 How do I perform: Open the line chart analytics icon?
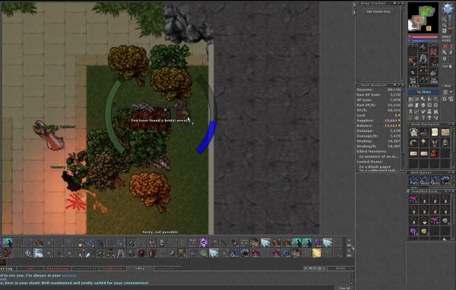417,112
